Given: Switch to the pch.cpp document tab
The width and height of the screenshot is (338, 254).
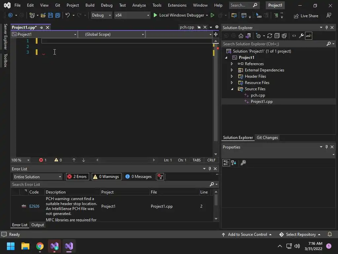Looking at the screenshot, I should click(187, 27).
